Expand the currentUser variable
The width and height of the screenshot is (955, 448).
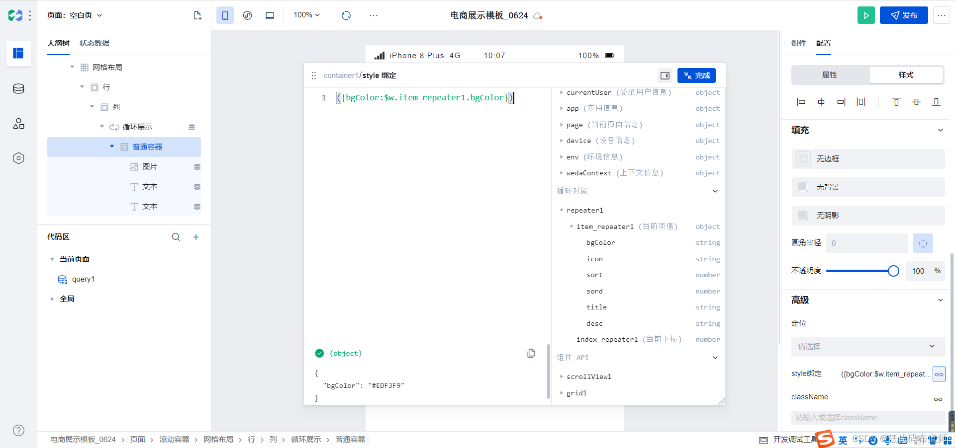point(562,92)
